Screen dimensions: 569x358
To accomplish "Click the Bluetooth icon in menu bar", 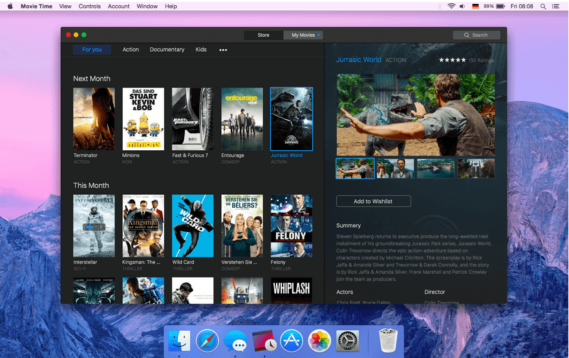I will click(x=440, y=6).
